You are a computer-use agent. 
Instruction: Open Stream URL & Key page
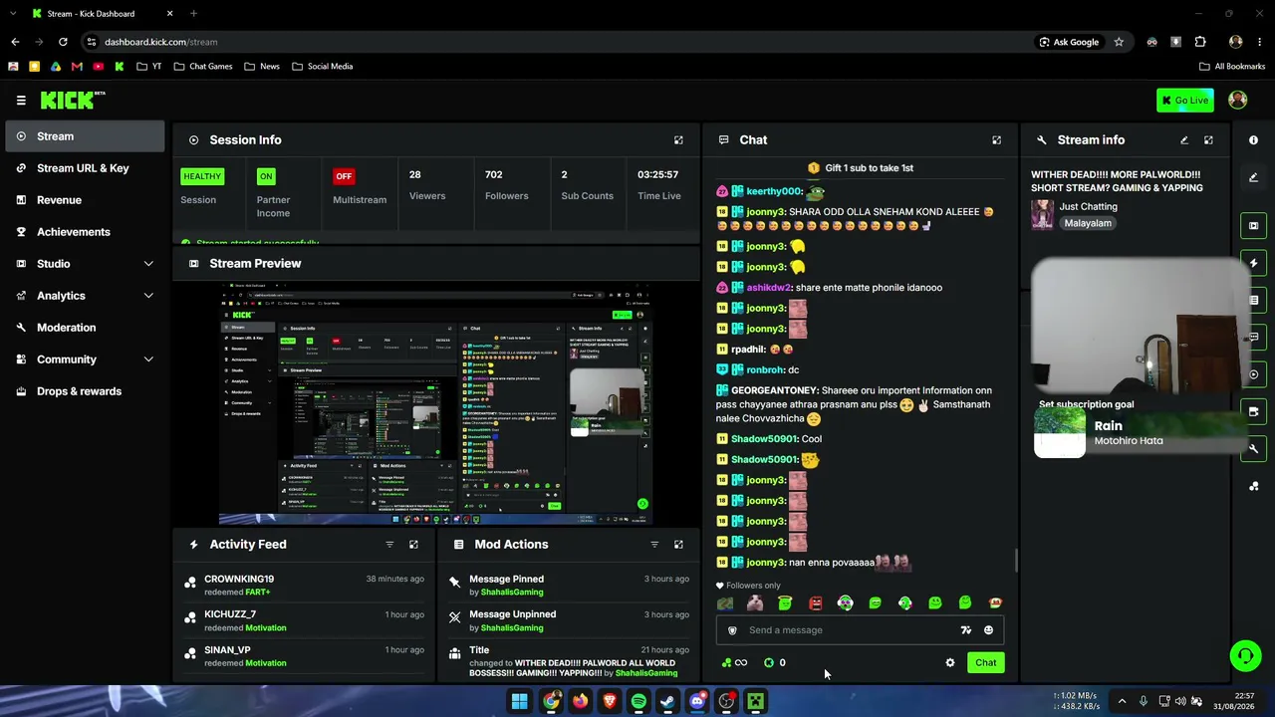click(x=84, y=168)
